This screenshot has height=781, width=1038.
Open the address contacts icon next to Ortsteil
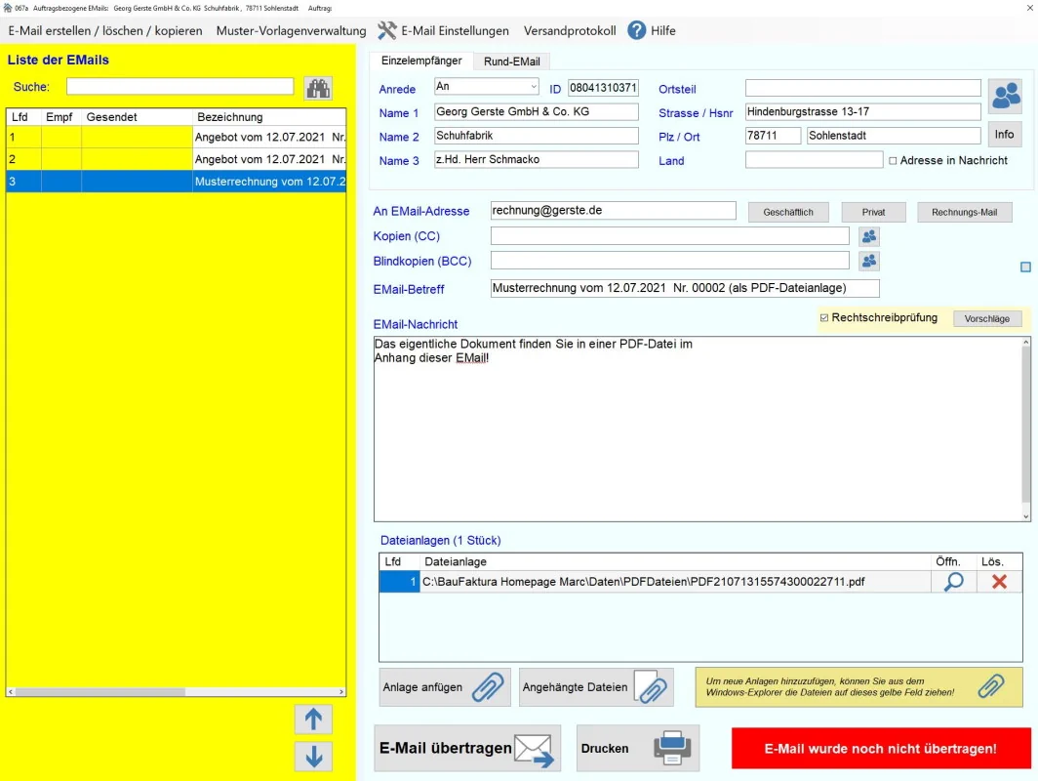[x=1005, y=96]
